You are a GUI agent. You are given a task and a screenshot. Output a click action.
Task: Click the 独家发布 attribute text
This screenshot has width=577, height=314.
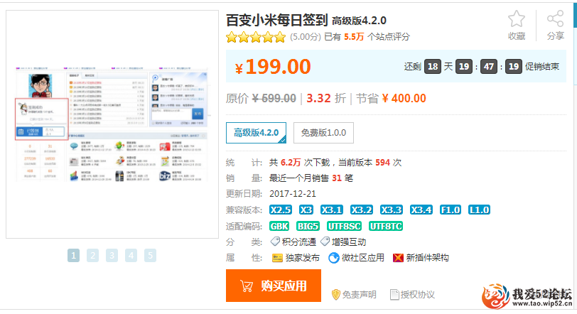point(303,258)
